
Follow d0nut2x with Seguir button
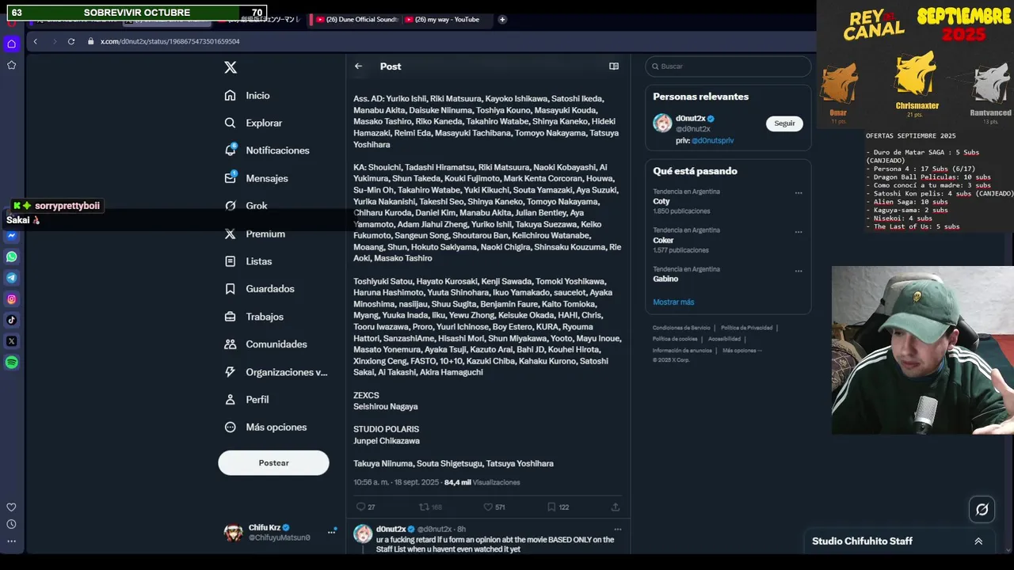point(784,123)
